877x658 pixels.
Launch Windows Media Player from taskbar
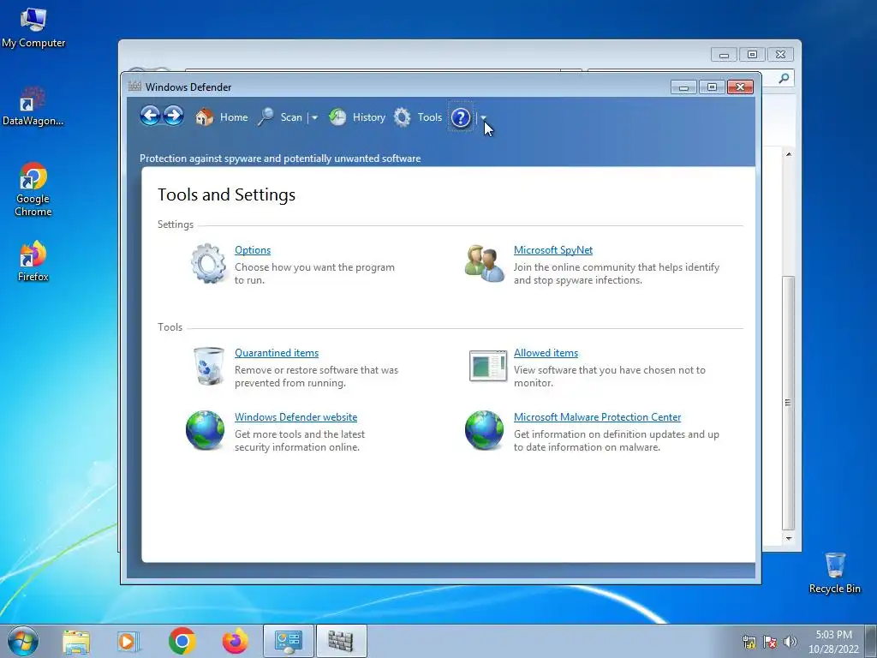128,641
